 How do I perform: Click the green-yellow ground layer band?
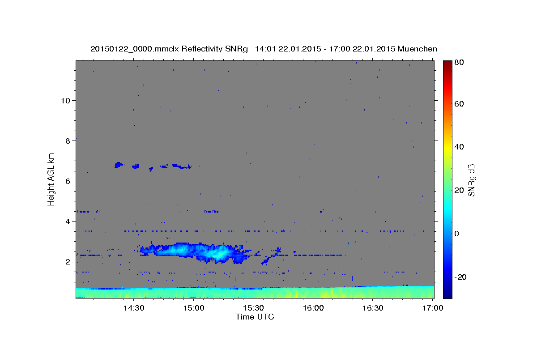[255, 293]
